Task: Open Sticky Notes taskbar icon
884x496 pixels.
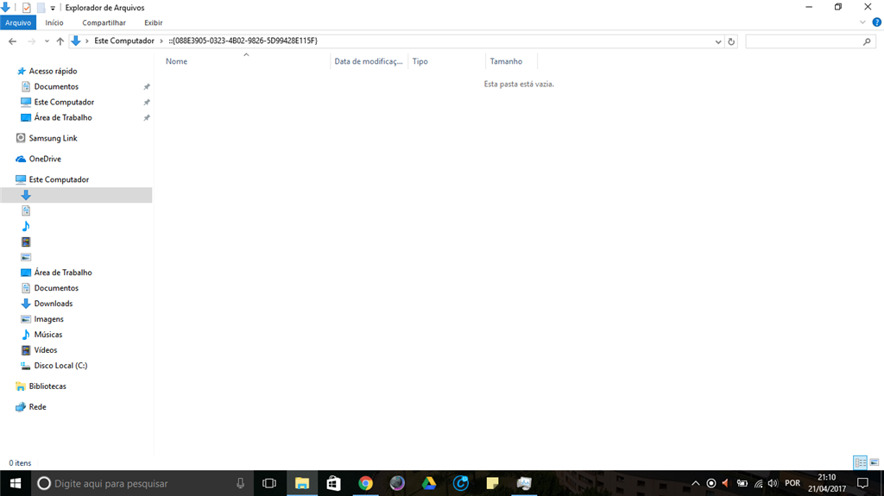Action: [x=492, y=483]
